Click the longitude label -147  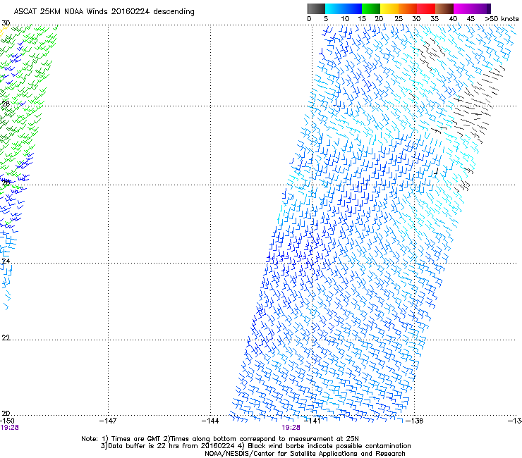point(108,421)
